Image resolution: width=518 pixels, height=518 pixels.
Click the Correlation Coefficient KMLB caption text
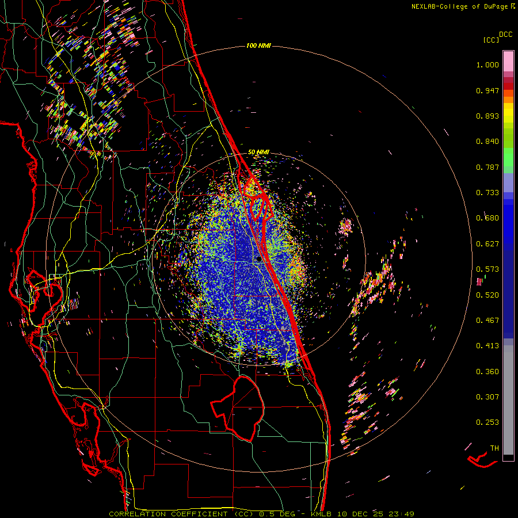(x=262, y=514)
